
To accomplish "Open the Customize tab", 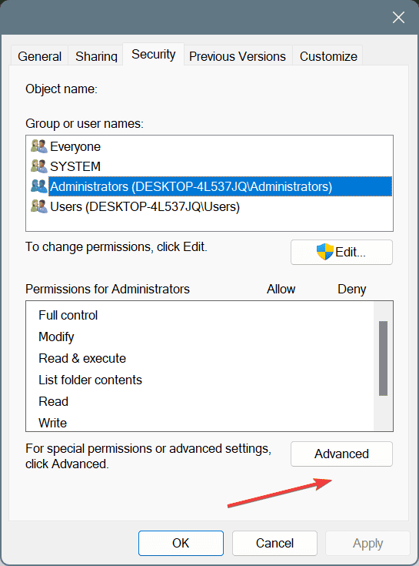I will pos(328,56).
